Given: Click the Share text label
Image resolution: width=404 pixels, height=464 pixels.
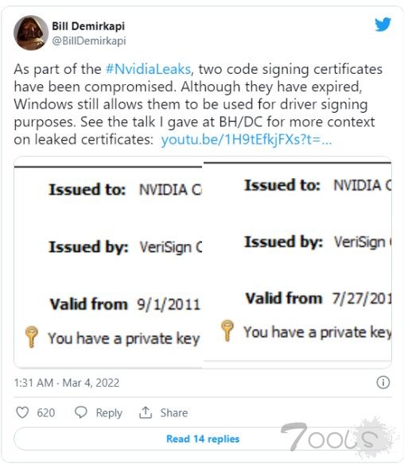Looking at the screenshot, I should click(x=174, y=412).
